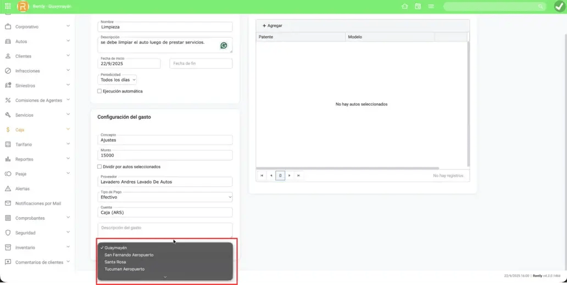Open Notificaciones por Mail in sidebar
The width and height of the screenshot is (567, 285).
click(x=38, y=203)
